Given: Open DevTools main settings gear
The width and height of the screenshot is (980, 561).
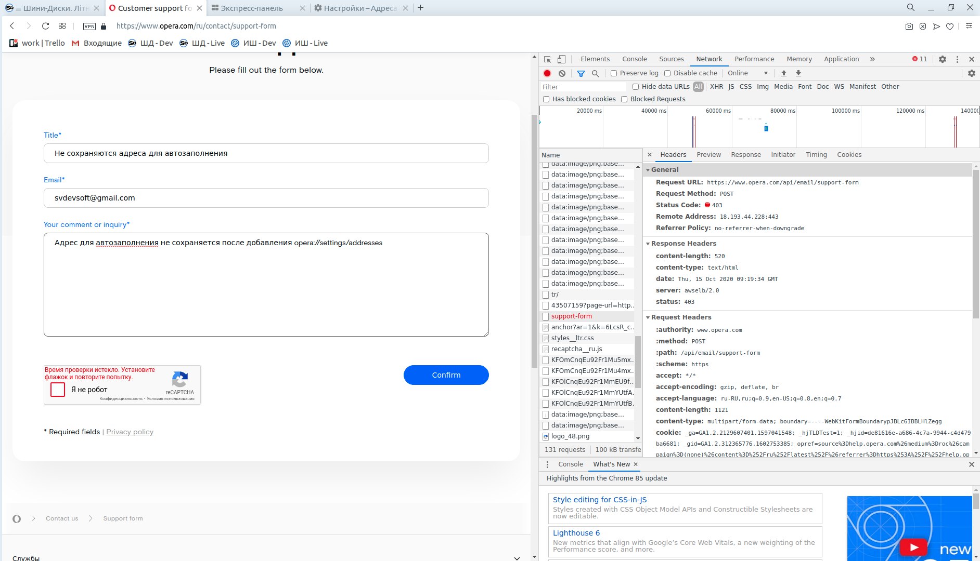Looking at the screenshot, I should [943, 59].
